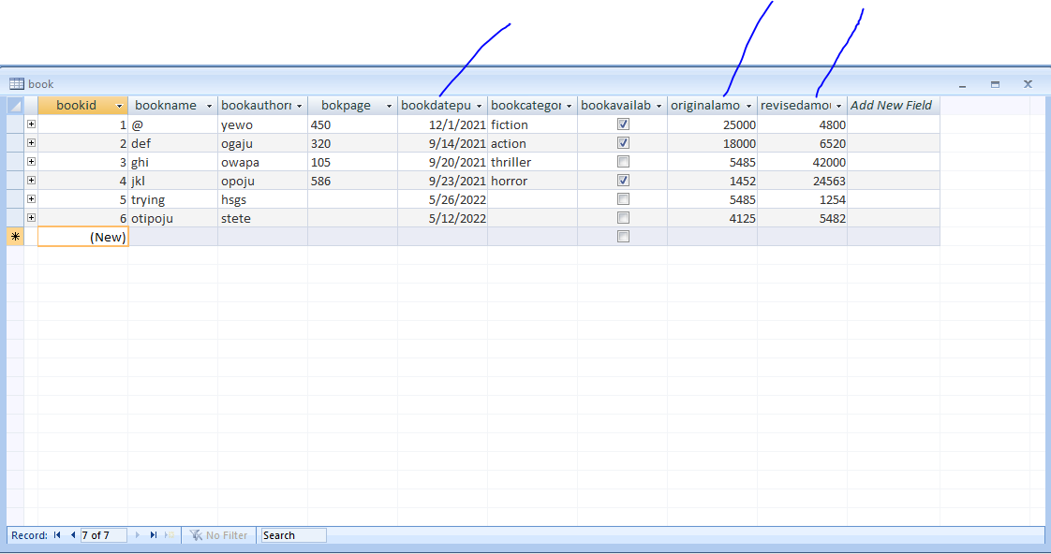Screen dimensions: 1051x554
Task: Click the revisedamo cell 24563
Action: (803, 181)
